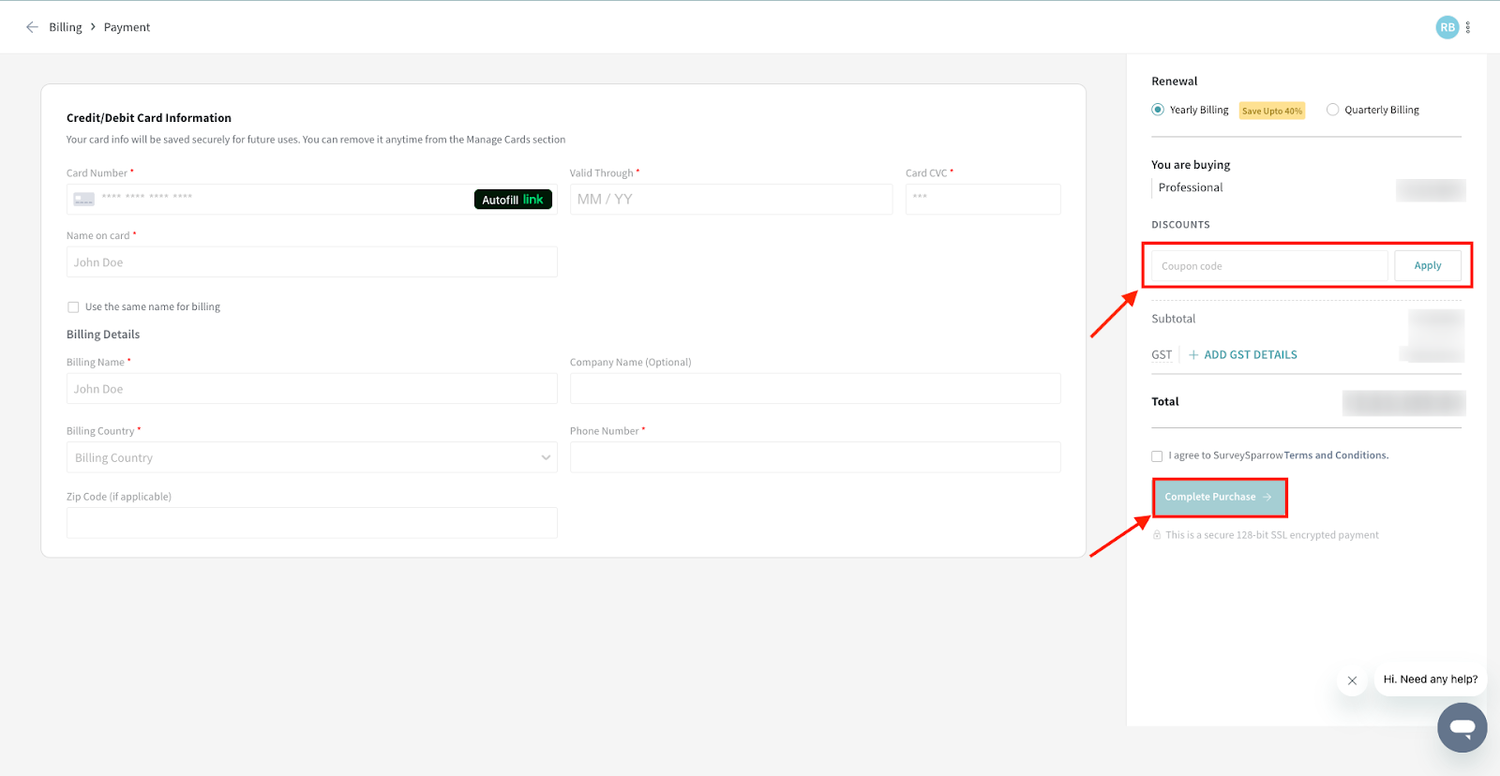Open the three-dot menu beside avatar
Image resolution: width=1500 pixels, height=776 pixels.
click(1468, 27)
